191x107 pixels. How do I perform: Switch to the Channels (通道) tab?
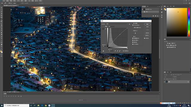[168, 72]
